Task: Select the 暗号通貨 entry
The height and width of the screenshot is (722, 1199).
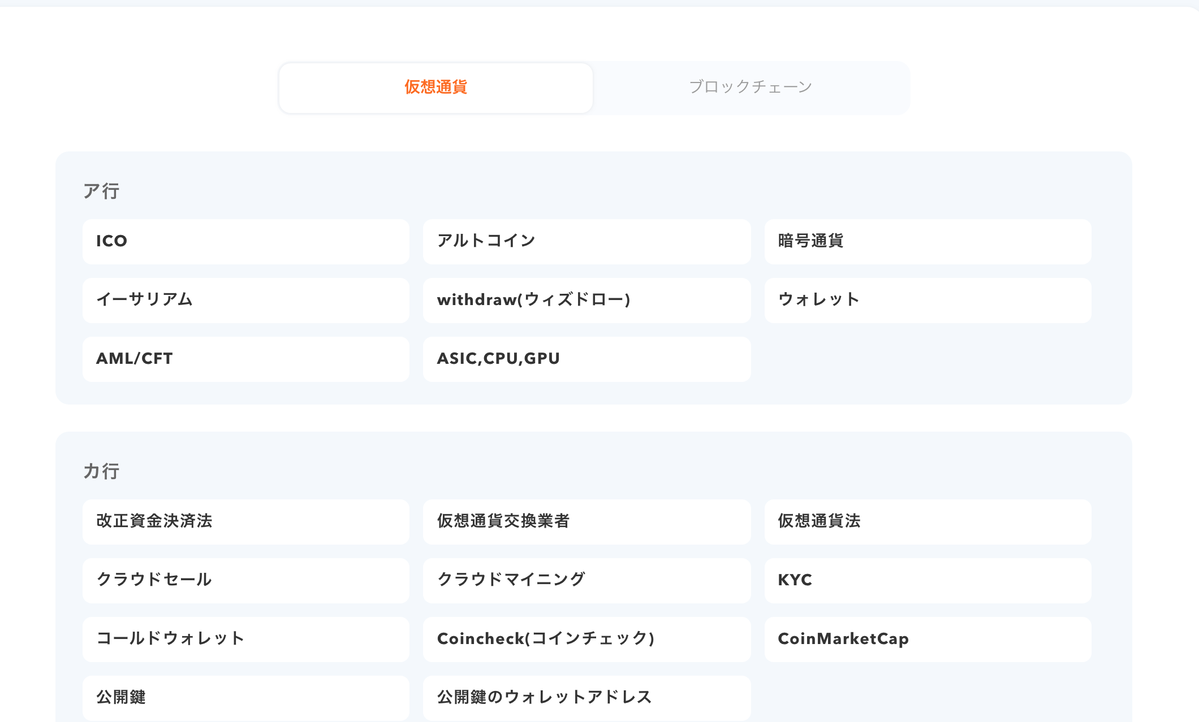Action: pos(928,242)
